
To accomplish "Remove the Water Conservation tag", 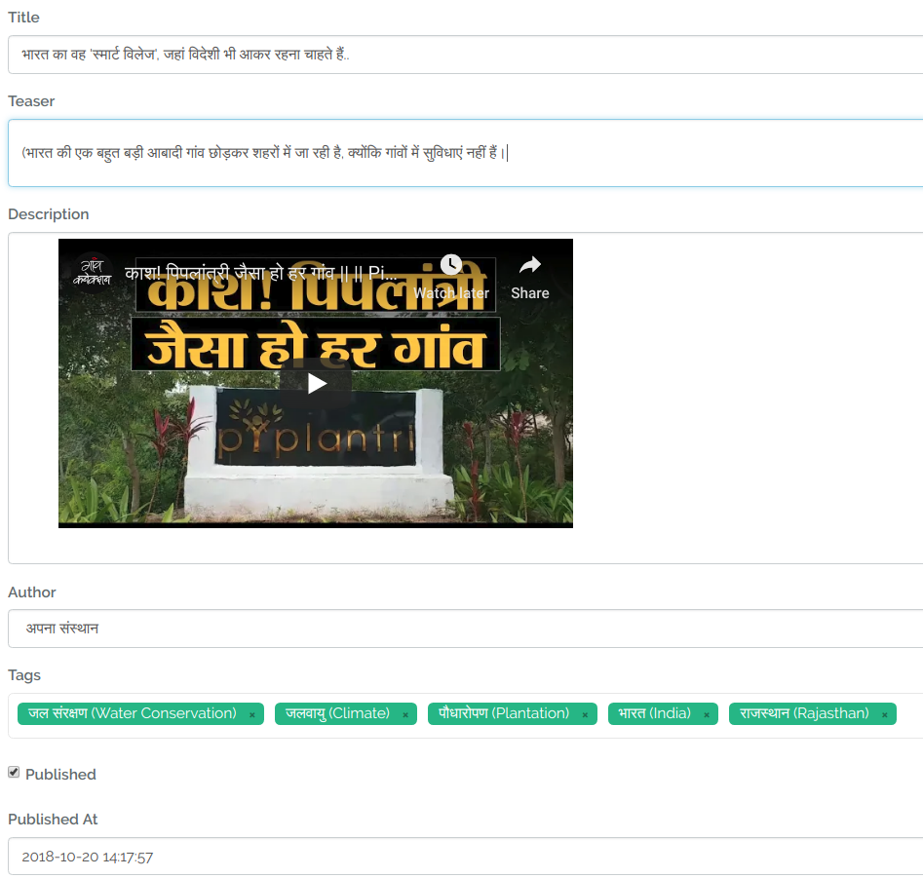I will 251,714.
